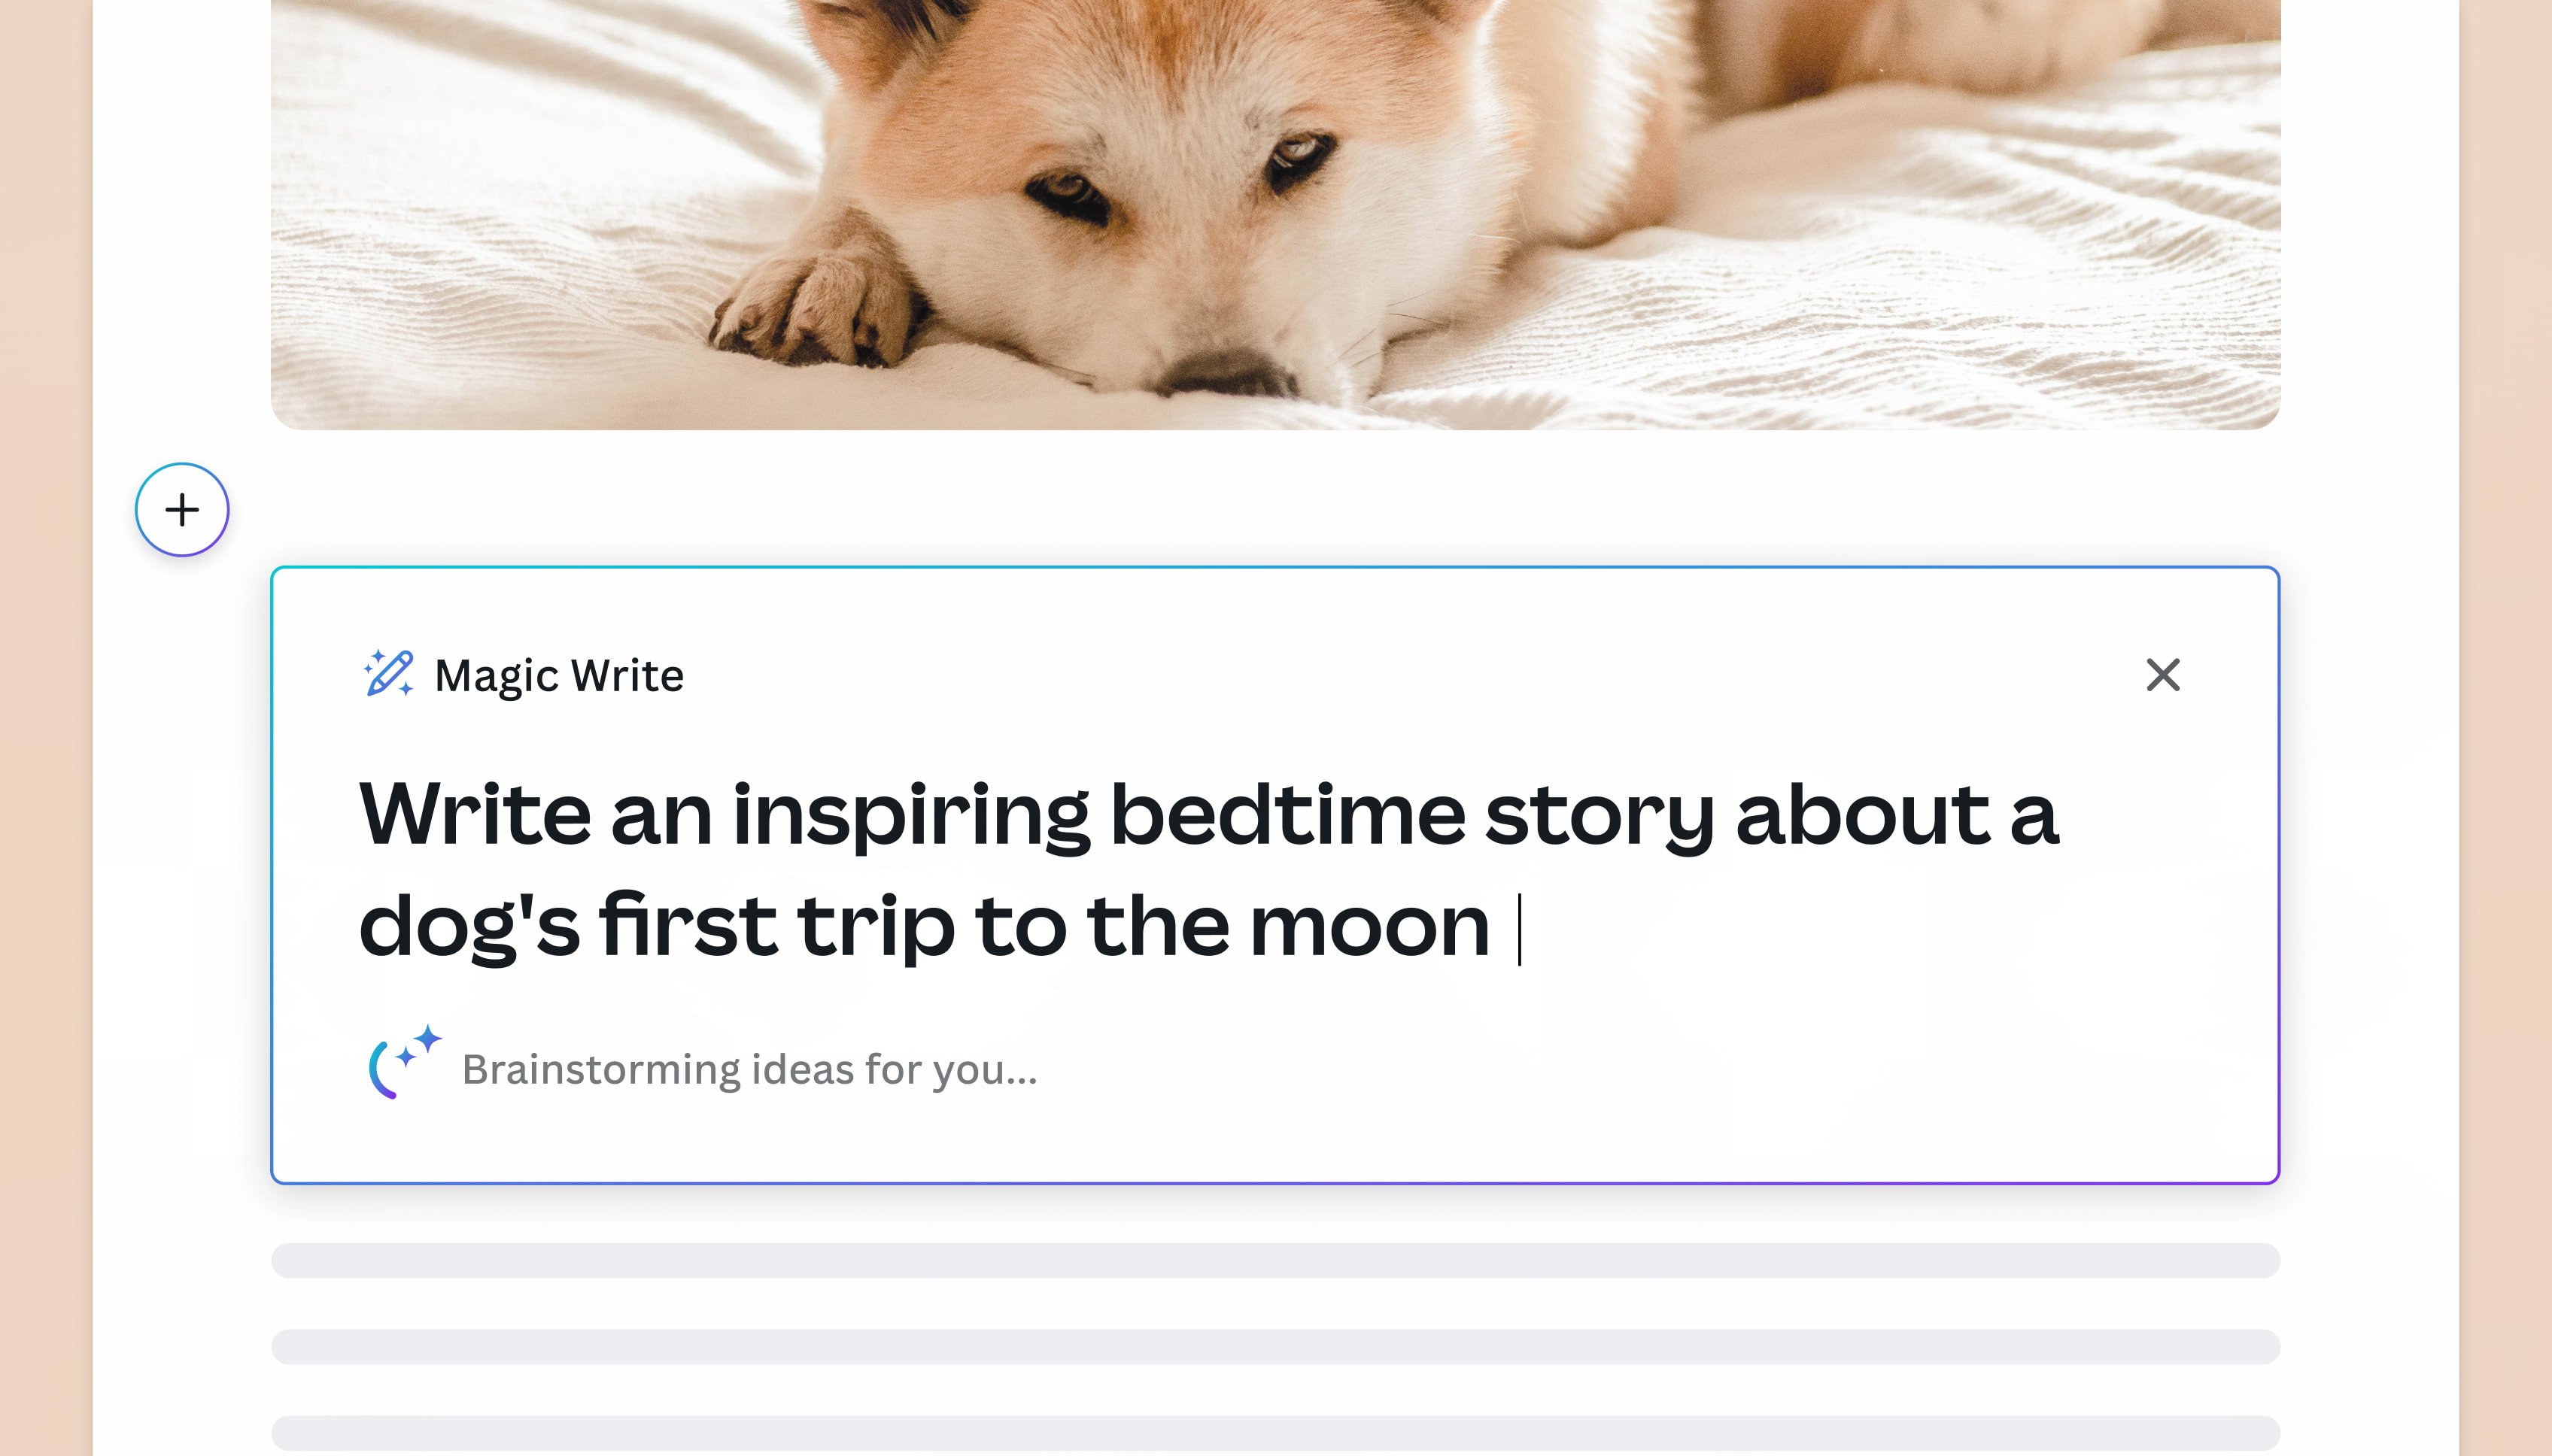The width and height of the screenshot is (2552, 1456).
Task: Click the word "bedtime" in the prompt
Action: pyautogui.click(x=1287, y=815)
